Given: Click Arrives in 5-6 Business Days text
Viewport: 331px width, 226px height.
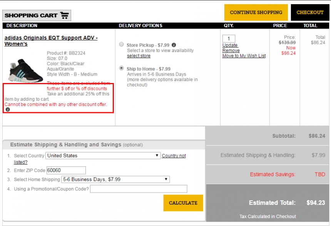Looking at the screenshot, I should (156, 75).
